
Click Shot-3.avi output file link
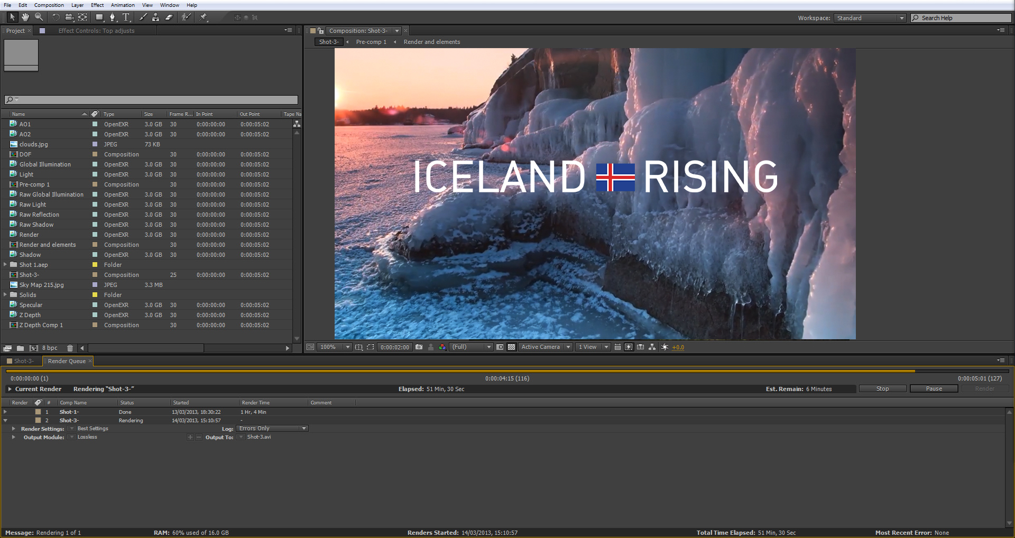click(x=259, y=437)
